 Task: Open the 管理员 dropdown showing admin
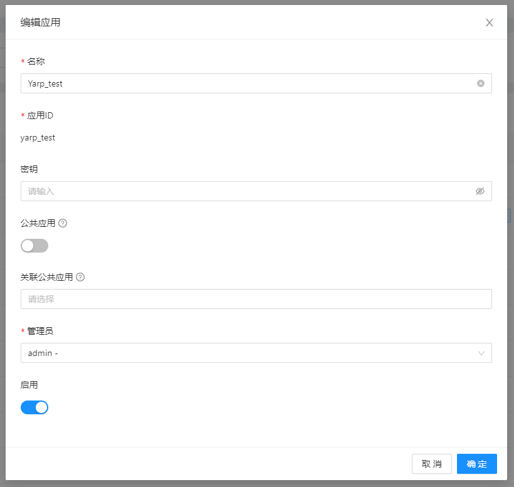coord(251,353)
